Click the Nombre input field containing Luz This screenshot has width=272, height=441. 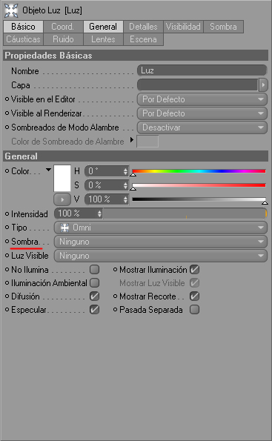pyautogui.click(x=202, y=70)
